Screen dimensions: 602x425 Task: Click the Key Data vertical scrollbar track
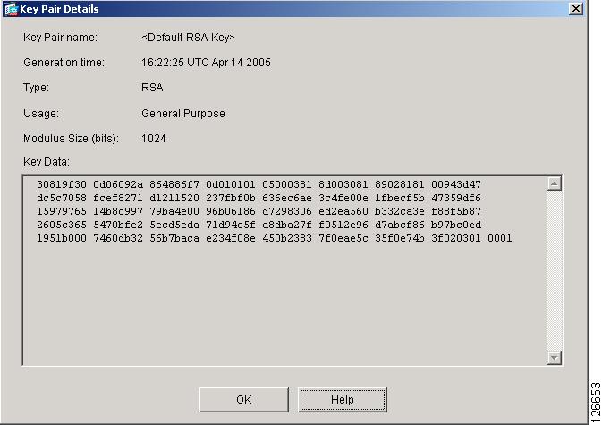(x=554, y=271)
